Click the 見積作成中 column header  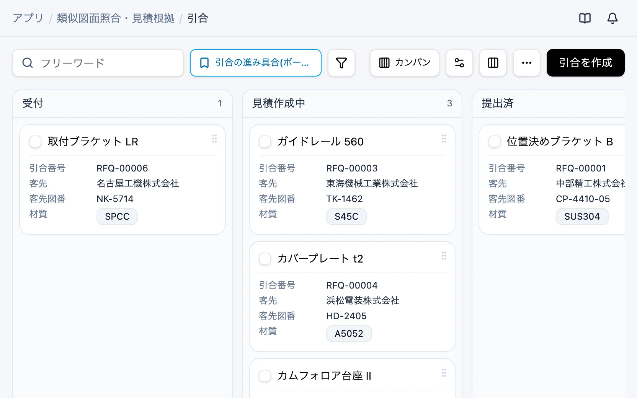coord(352,103)
